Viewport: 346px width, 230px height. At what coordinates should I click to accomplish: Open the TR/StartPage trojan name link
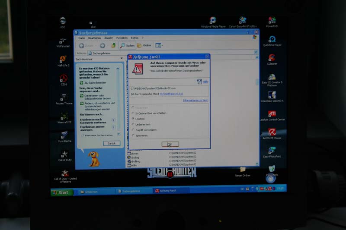pyautogui.click(x=171, y=94)
